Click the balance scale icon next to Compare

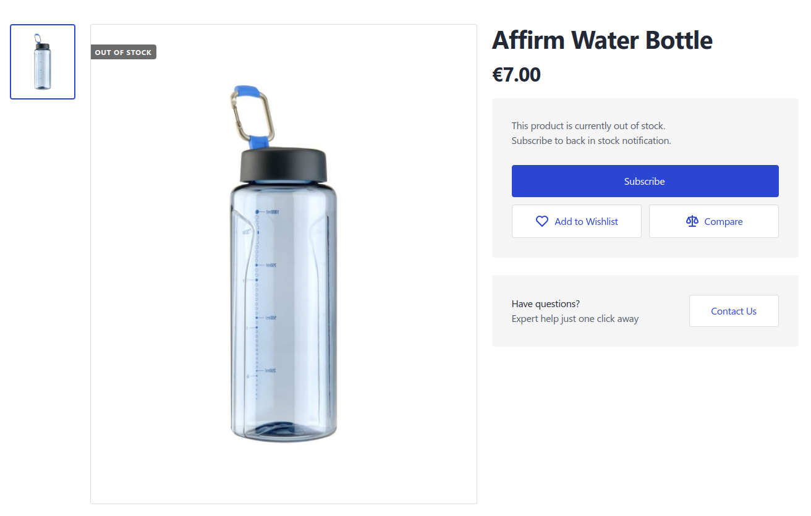point(692,221)
